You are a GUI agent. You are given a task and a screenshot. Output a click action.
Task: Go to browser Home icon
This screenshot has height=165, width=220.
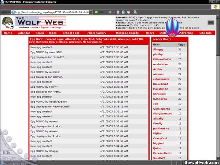click(x=128, y=12)
